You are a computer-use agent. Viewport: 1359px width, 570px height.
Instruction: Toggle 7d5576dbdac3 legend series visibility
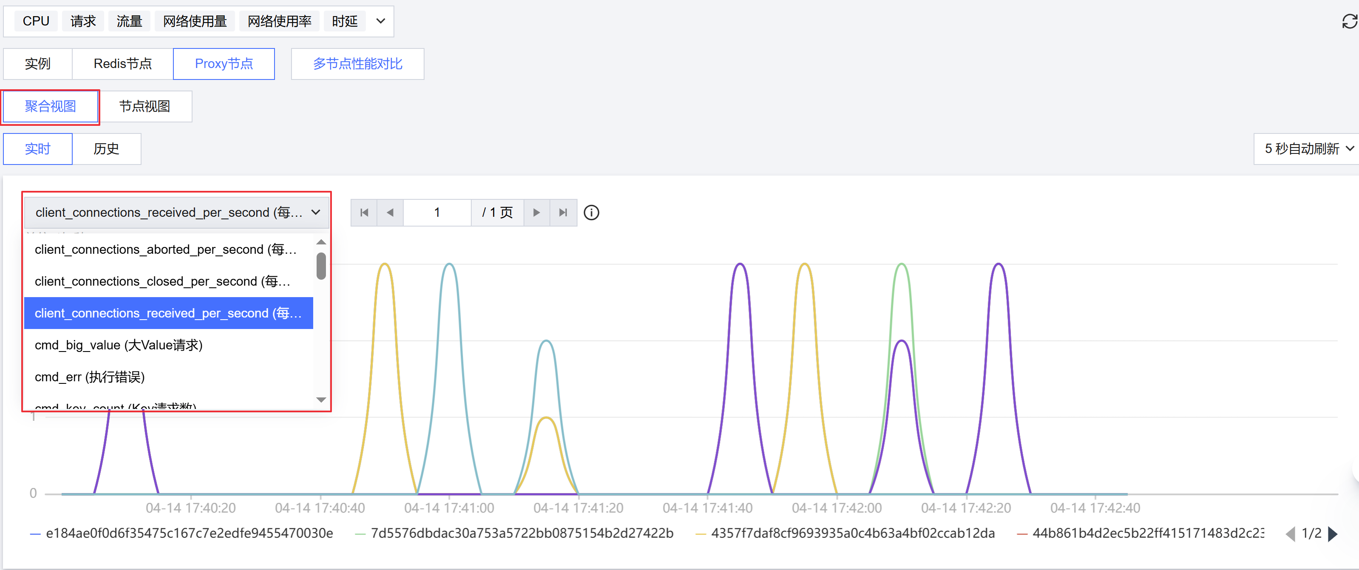point(521,533)
